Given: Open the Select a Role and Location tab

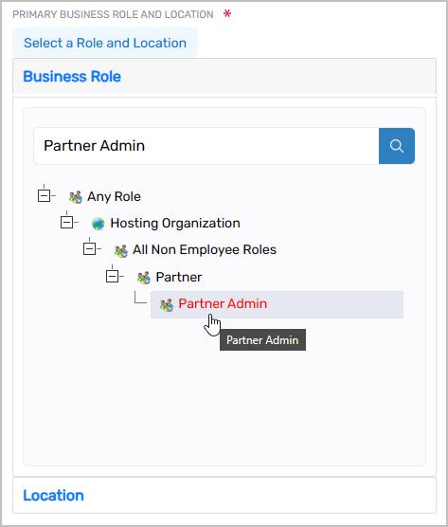Looking at the screenshot, I should click(x=105, y=43).
